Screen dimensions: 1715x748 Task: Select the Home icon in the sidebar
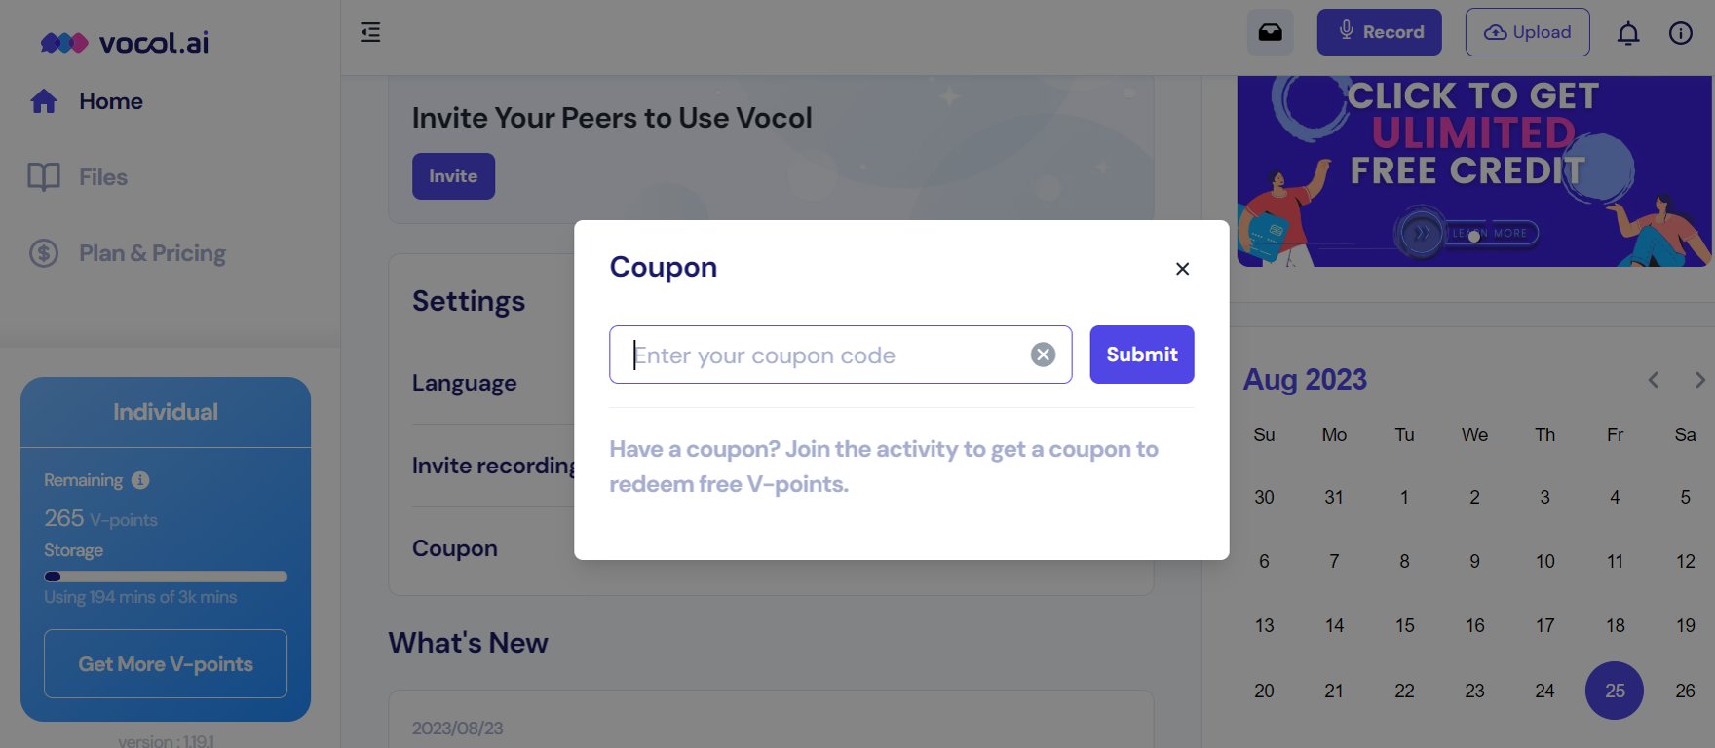43,100
